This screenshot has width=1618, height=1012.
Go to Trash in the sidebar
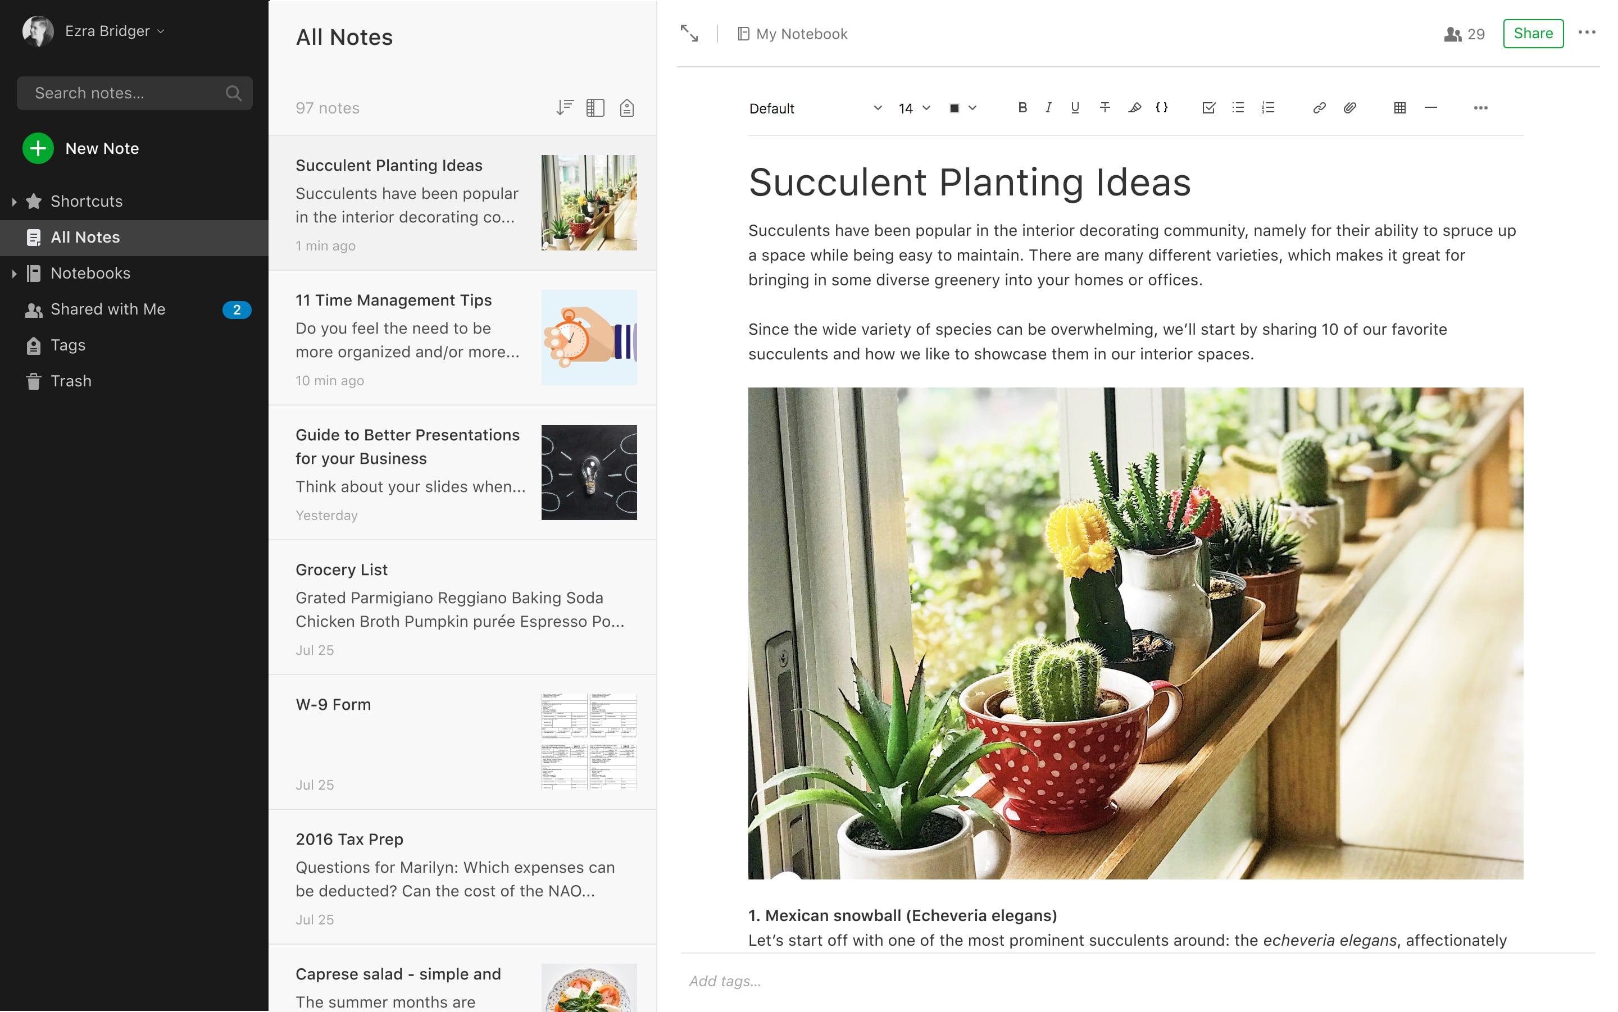pos(70,380)
